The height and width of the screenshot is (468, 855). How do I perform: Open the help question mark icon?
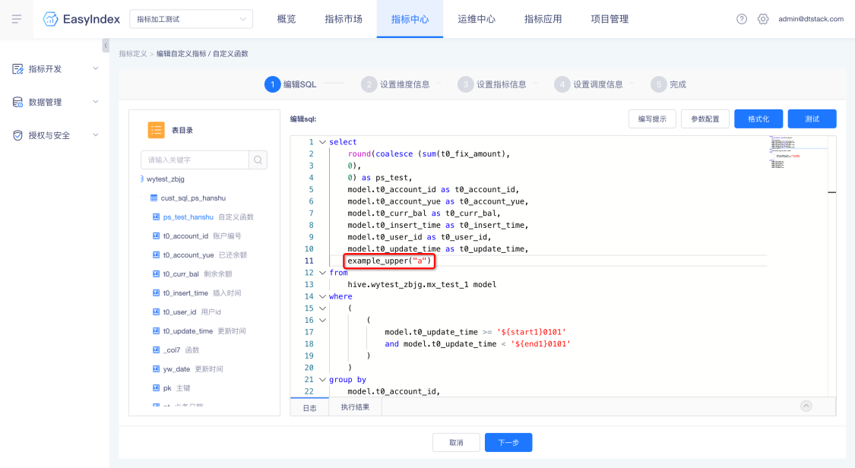point(742,19)
